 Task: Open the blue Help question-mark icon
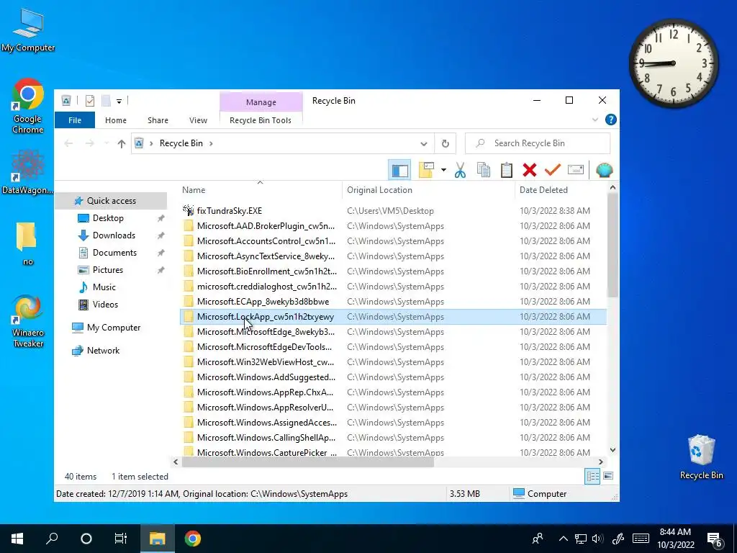[610, 120]
